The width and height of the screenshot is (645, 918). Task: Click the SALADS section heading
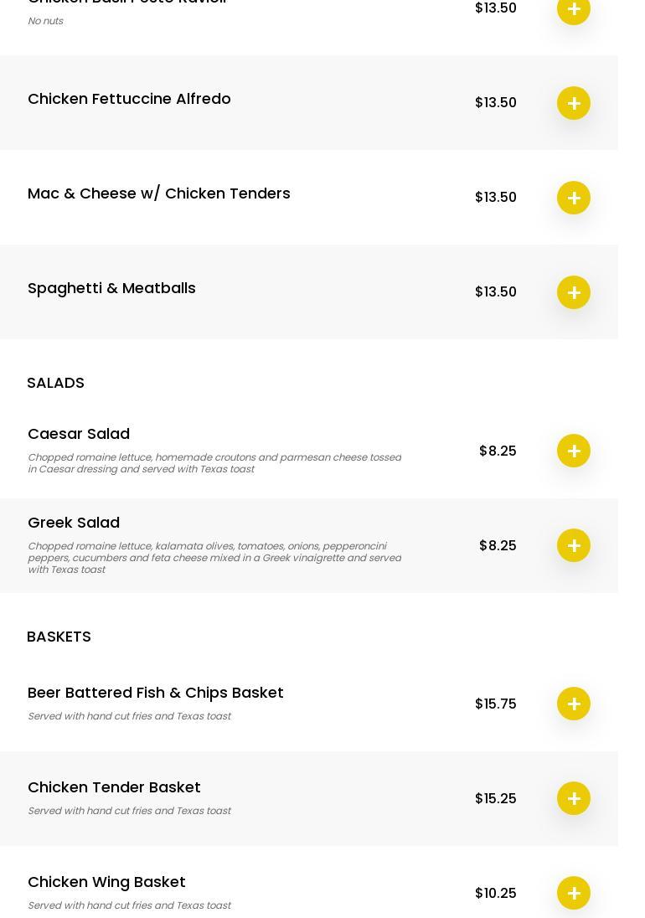pos(55,383)
